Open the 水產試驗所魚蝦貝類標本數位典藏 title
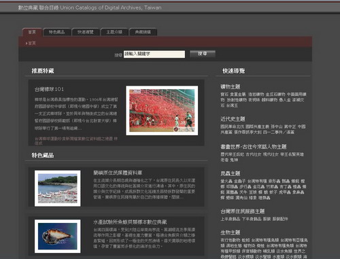The width and height of the screenshot is (340, 259). [130, 222]
